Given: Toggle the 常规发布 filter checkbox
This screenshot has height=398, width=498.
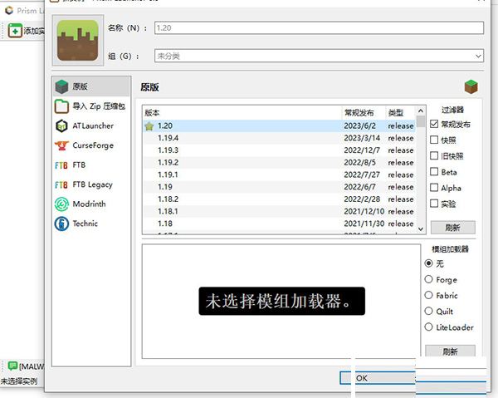Looking at the screenshot, I should coord(434,124).
